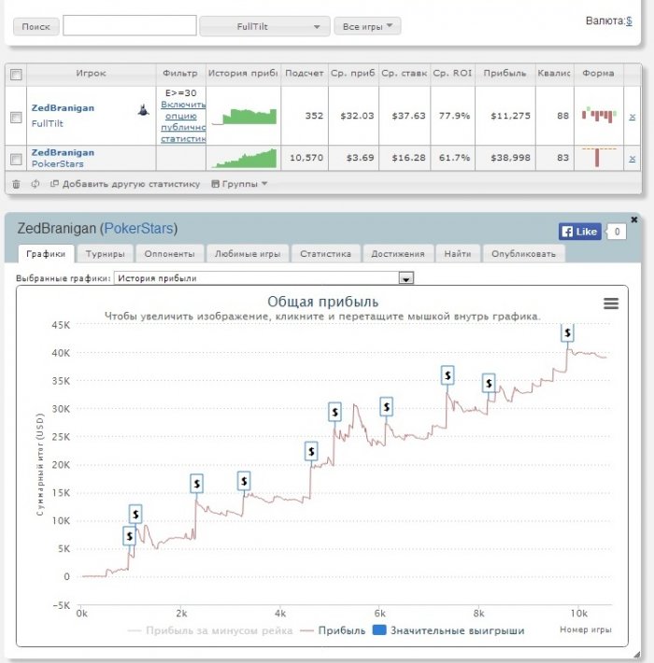
Task: Open the 'Найти' tab
Action: (458, 254)
